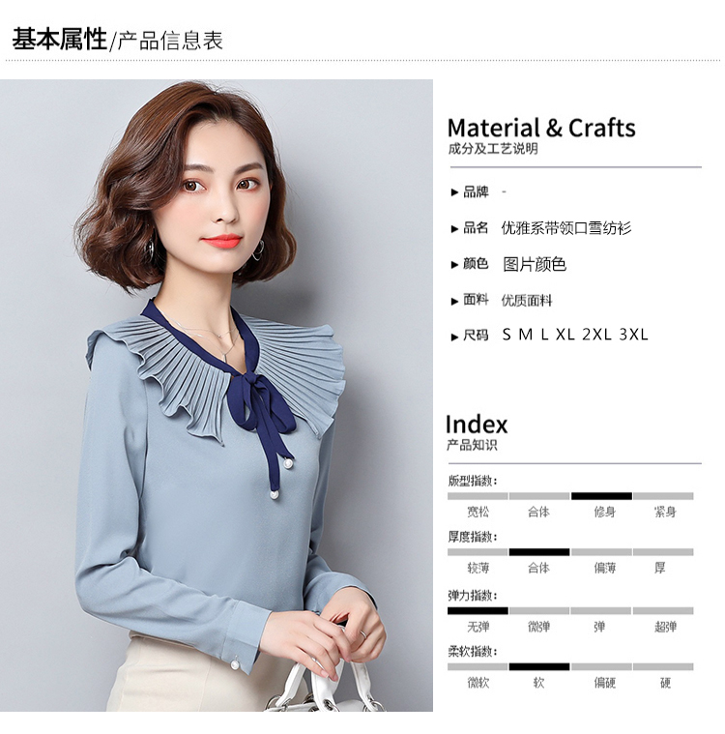Click the triangle bullet beside 品牌
The width and height of the screenshot is (725, 734).
(454, 192)
